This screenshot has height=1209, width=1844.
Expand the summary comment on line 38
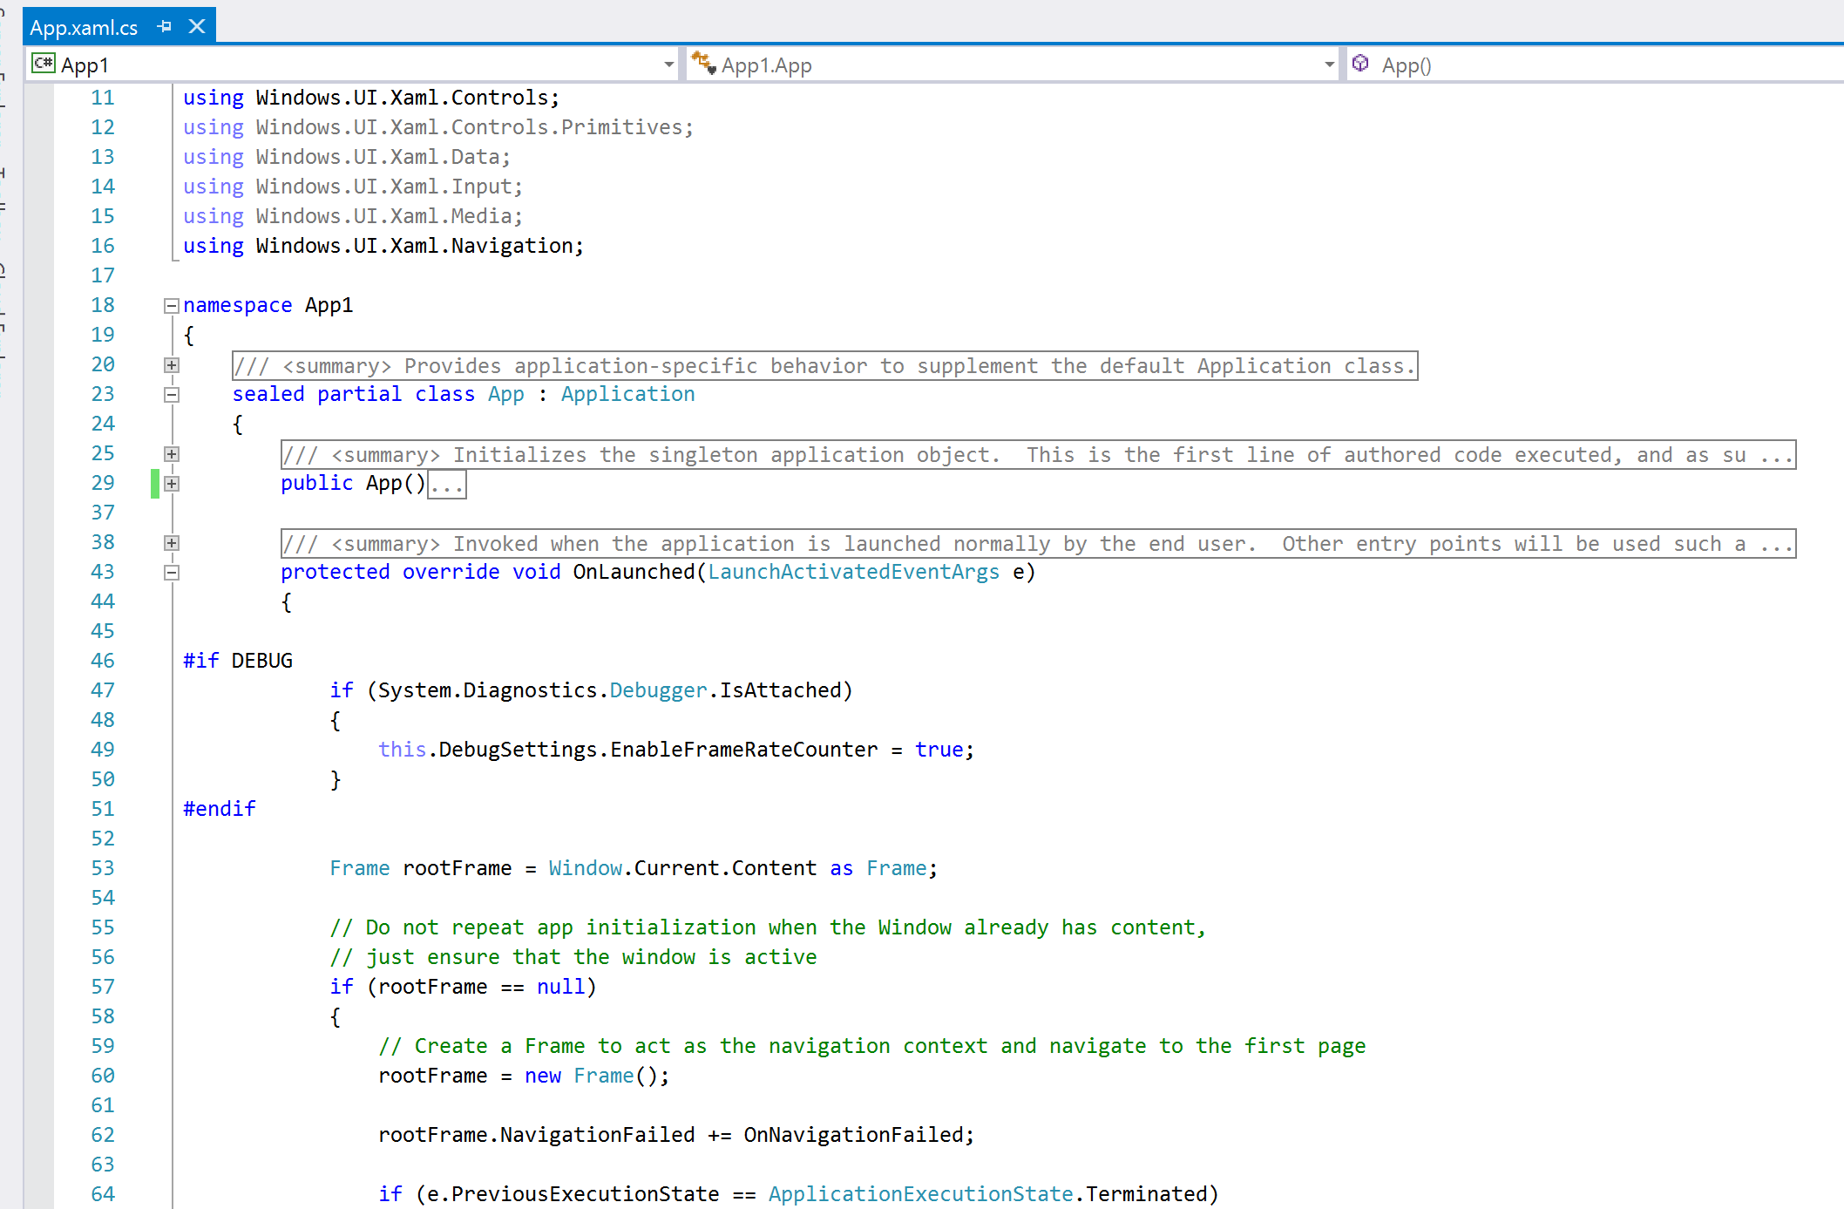click(x=172, y=543)
